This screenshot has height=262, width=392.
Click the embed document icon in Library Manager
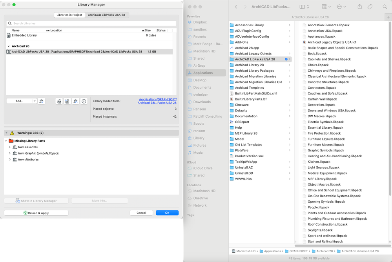click(67, 101)
